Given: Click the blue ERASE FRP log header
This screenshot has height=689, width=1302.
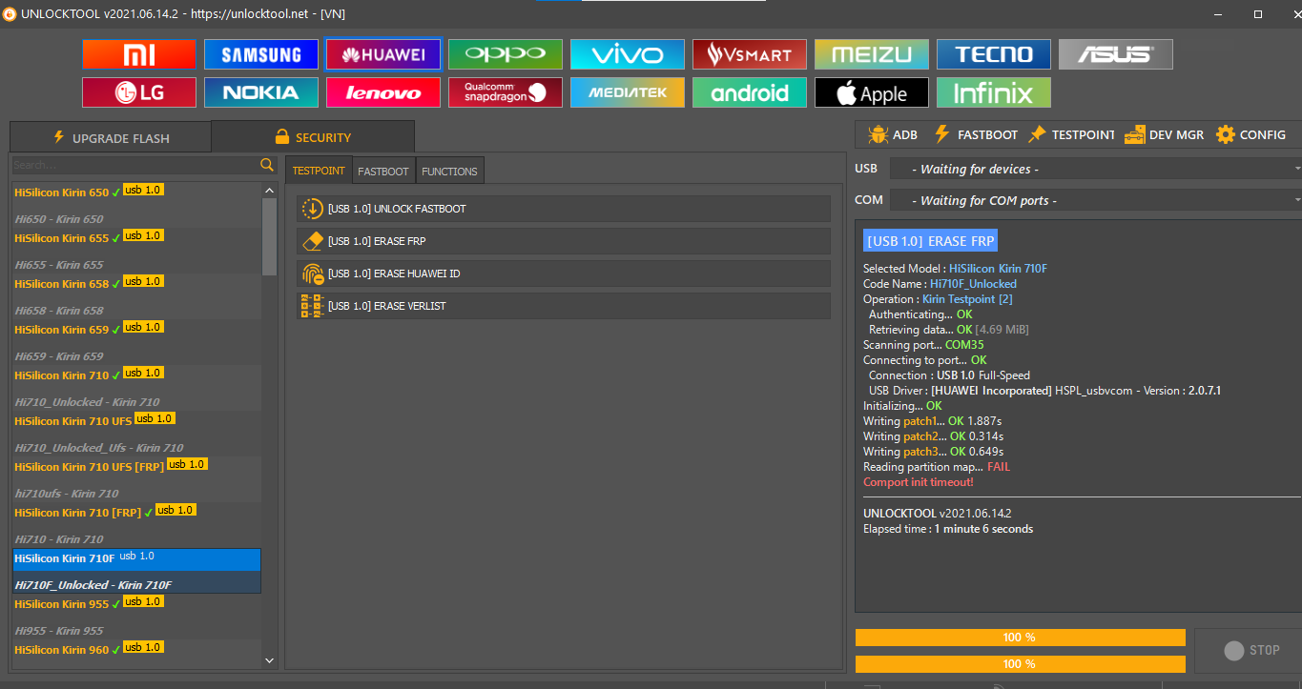Looking at the screenshot, I should pyautogui.click(x=930, y=241).
